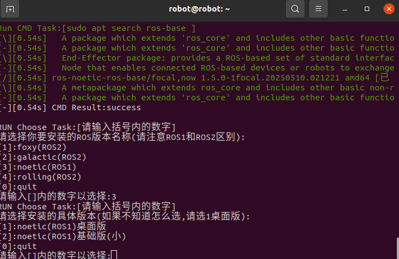Open the terminal search tool
399x259 pixels.
(x=295, y=9)
